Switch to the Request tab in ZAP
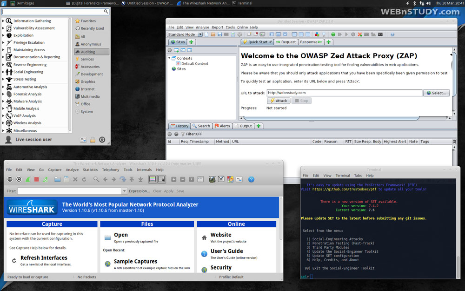 [x=286, y=42]
